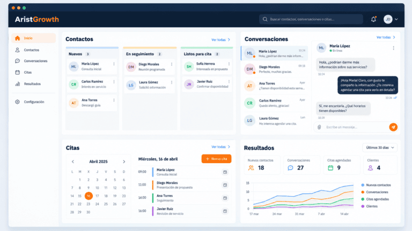Open the notifications bell

pos(373,19)
